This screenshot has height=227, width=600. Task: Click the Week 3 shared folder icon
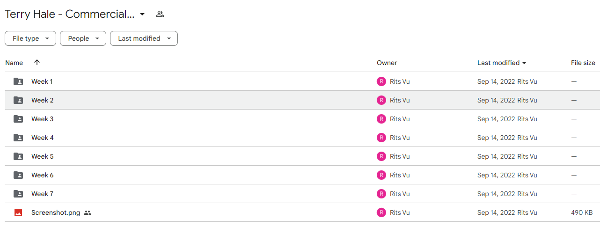(18, 119)
